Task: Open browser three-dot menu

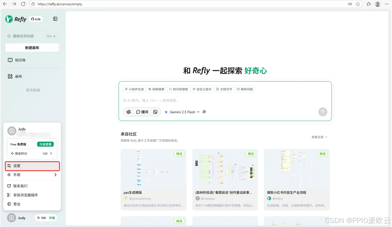Action: tap(387, 4)
